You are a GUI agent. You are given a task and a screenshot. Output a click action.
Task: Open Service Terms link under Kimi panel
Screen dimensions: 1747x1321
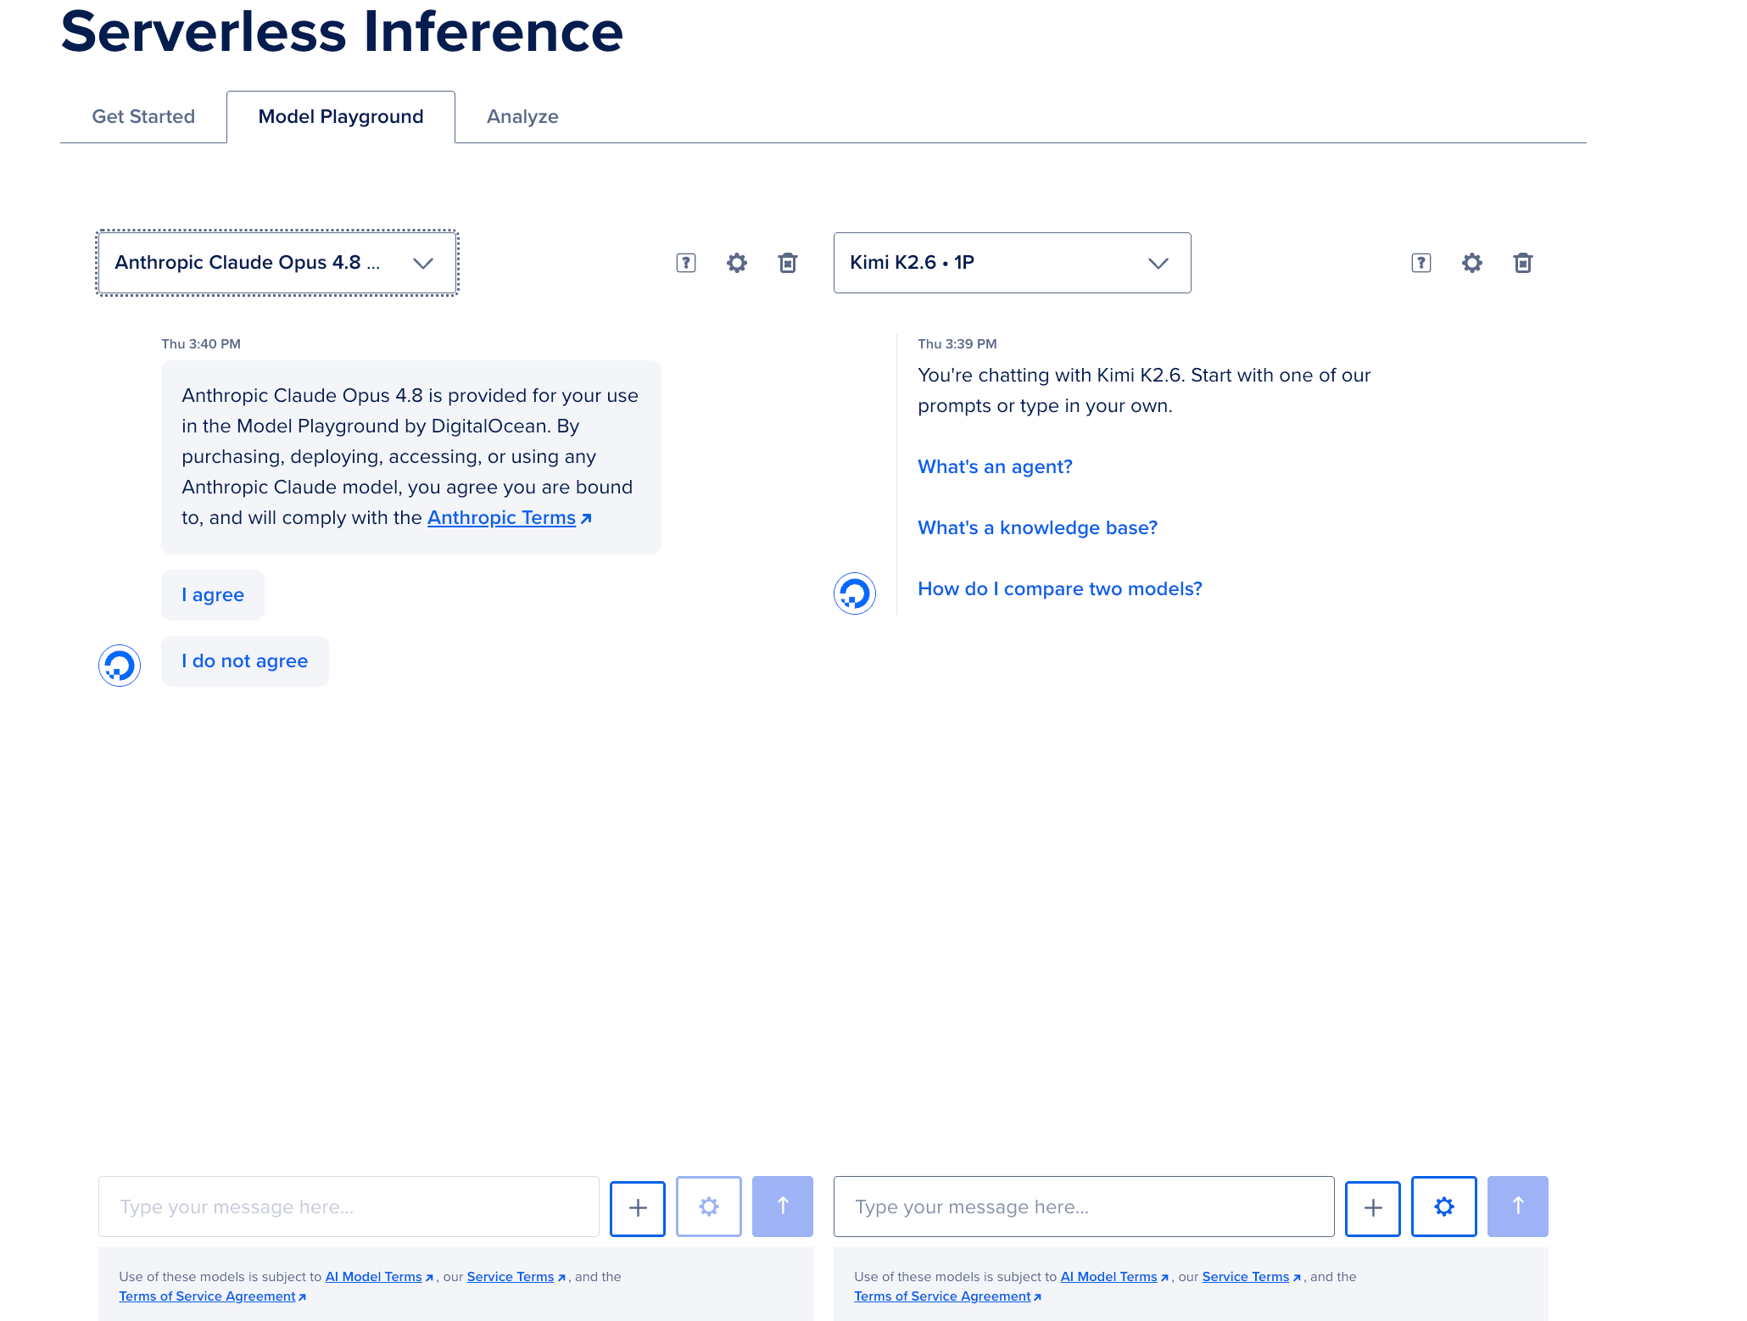click(x=1251, y=1277)
